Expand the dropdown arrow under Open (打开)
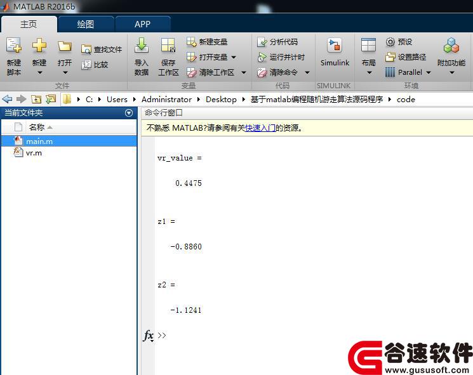Image resolution: width=473 pixels, height=375 pixels. [65, 72]
